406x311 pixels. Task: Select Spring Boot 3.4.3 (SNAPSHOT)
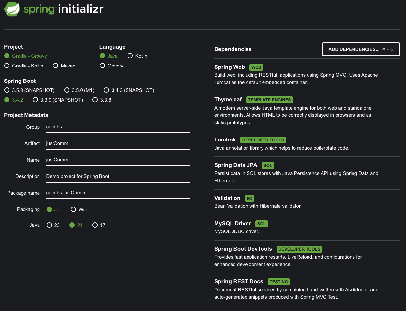click(129, 90)
